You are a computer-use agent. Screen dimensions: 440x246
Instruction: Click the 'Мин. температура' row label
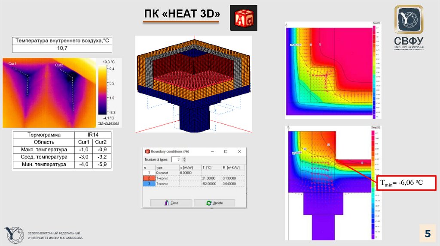click(x=44, y=164)
